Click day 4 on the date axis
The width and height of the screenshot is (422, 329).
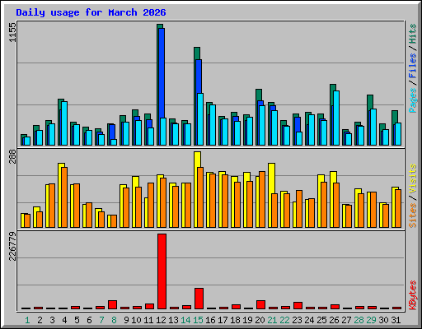(x=64, y=320)
